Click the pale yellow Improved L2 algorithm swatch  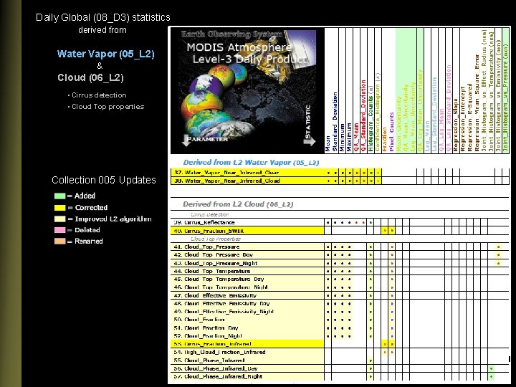point(60,219)
